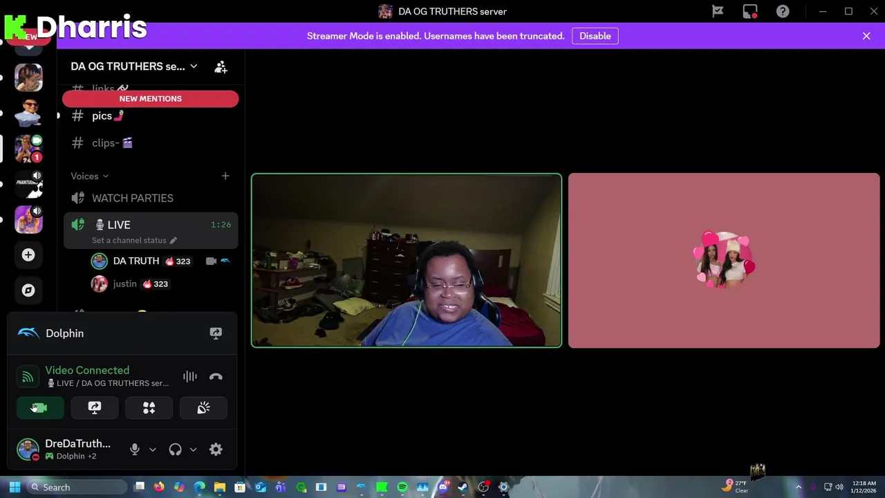The image size is (885, 498).
Task: Open Firefox from the taskbar
Action: tap(159, 487)
